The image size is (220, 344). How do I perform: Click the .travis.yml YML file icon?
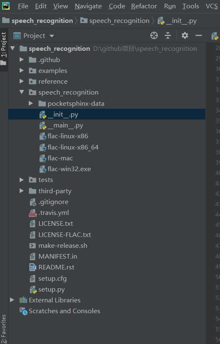(33, 213)
